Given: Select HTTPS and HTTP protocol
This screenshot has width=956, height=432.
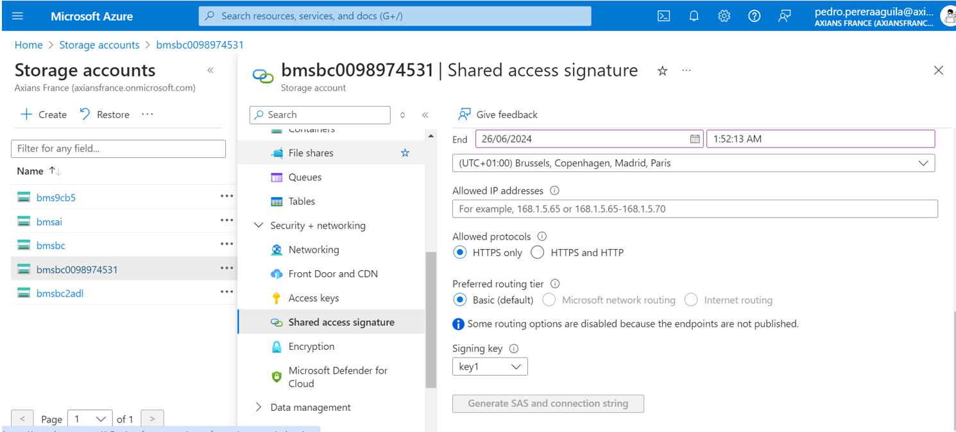Looking at the screenshot, I should click(x=537, y=252).
